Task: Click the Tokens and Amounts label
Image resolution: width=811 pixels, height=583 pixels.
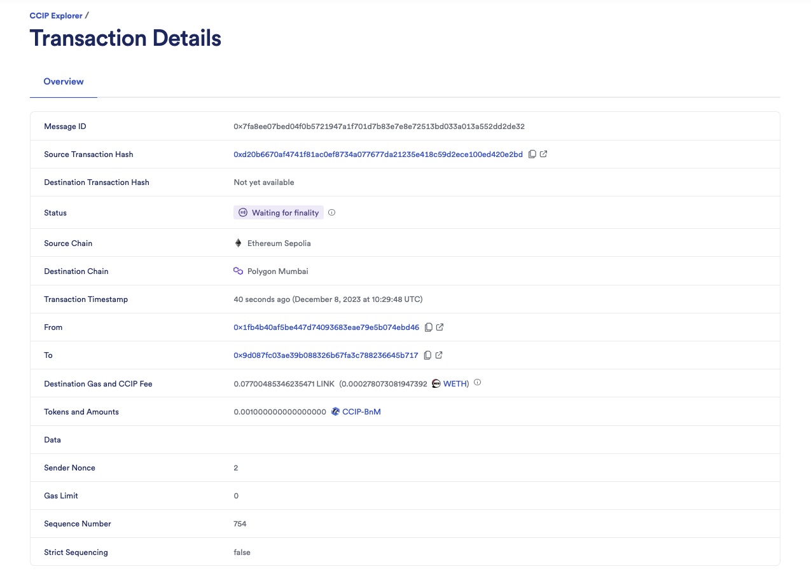Action: coord(81,412)
